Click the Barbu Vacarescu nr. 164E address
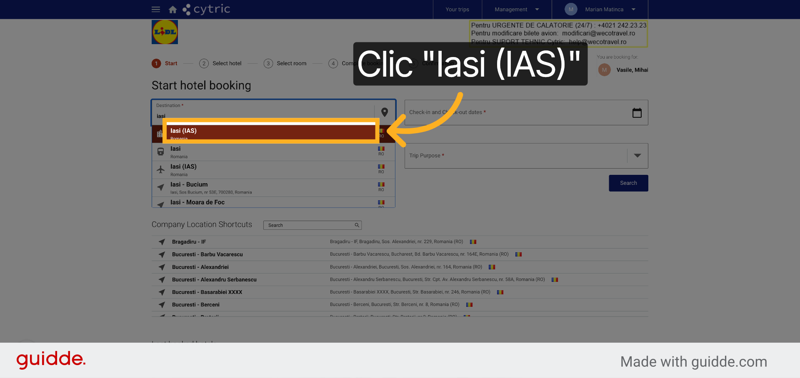Viewport: 800px width, 378px height. [419, 254]
